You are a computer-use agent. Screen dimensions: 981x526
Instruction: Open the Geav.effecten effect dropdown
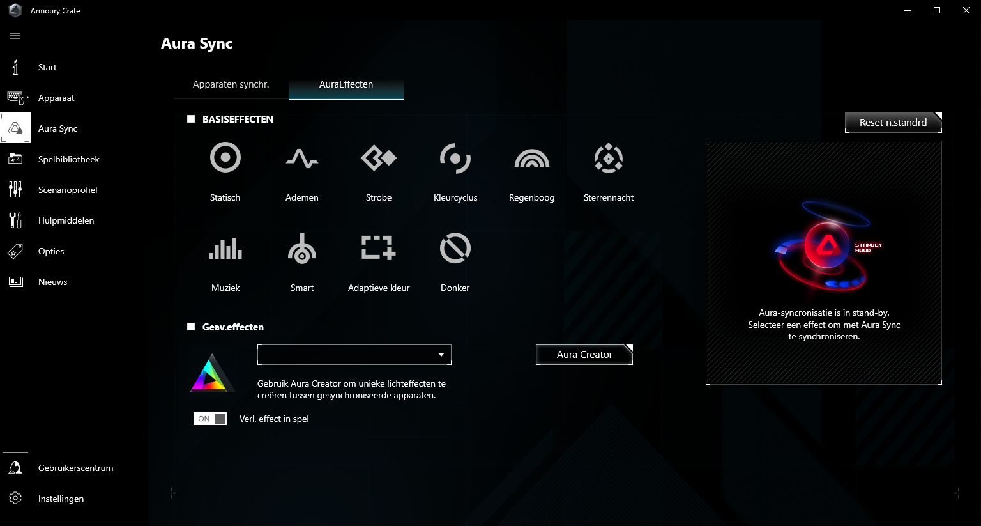coord(354,355)
